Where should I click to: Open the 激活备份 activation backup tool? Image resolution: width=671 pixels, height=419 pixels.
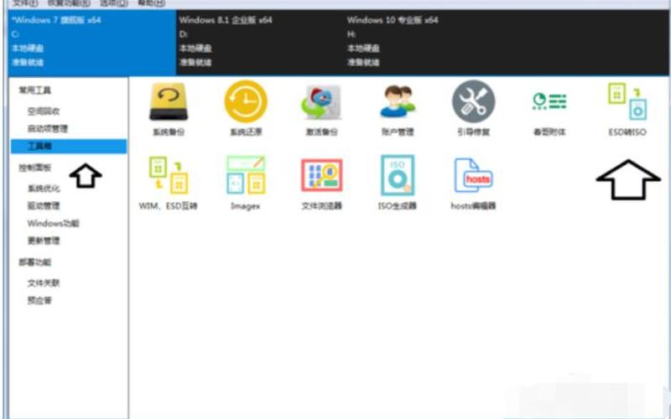click(321, 109)
